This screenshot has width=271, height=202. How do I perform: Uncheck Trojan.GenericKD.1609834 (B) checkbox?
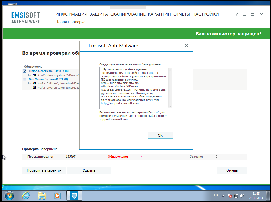25,71
